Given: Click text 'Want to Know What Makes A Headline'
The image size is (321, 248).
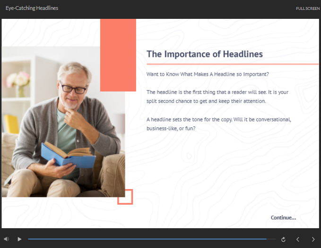Looking at the screenshot, I should click(208, 74).
